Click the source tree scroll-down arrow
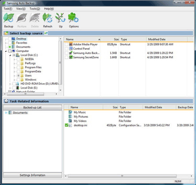The image size is (196, 185). pyautogui.click(x=60, y=90)
